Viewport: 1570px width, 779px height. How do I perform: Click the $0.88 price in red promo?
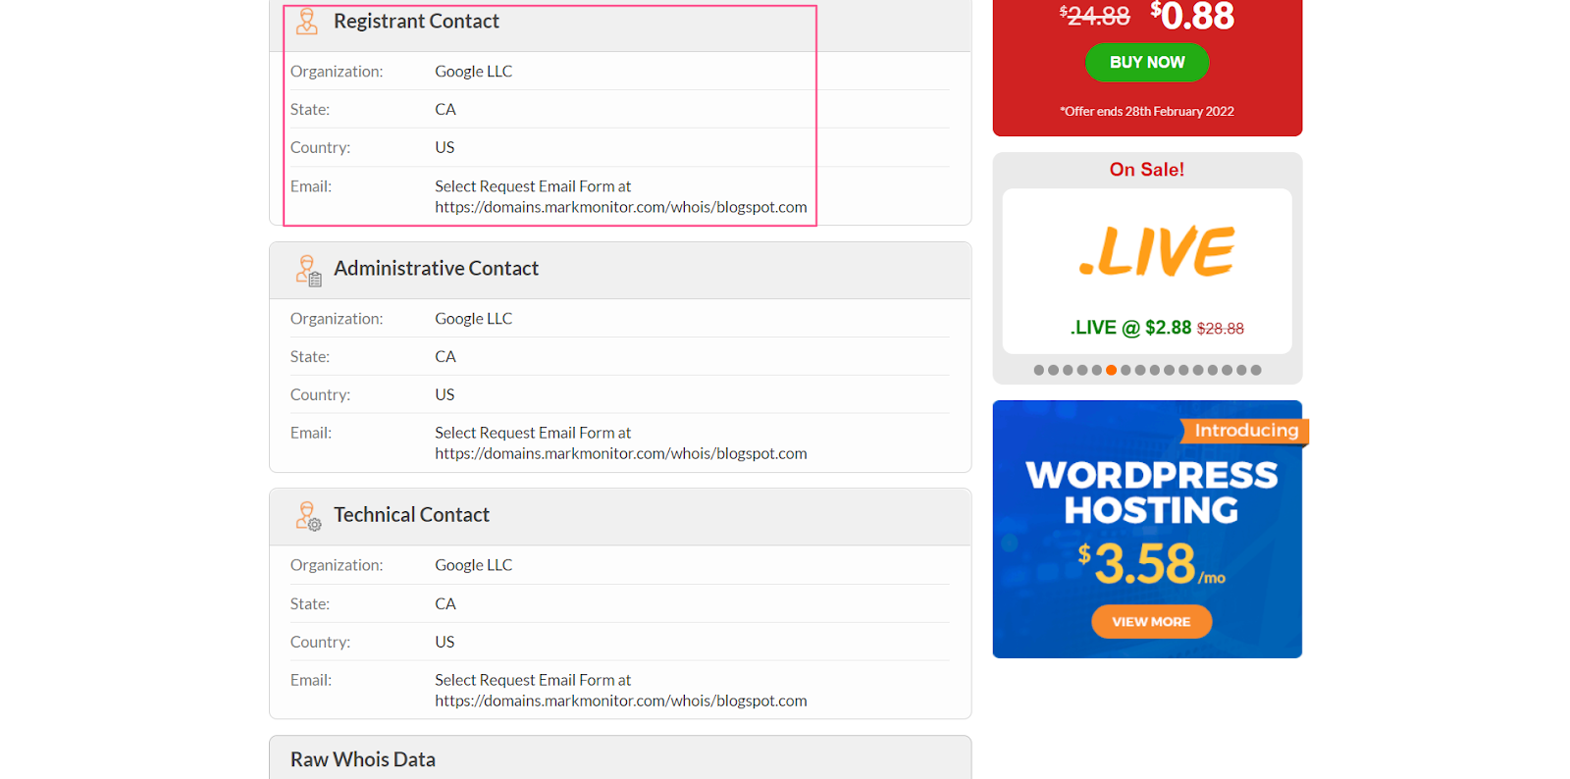pyautogui.click(x=1193, y=17)
